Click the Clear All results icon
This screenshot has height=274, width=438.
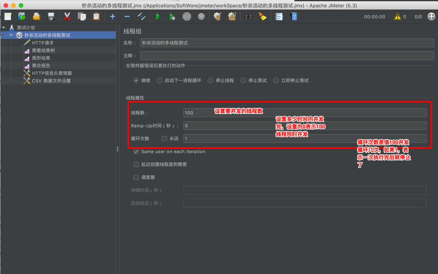pos(232,16)
